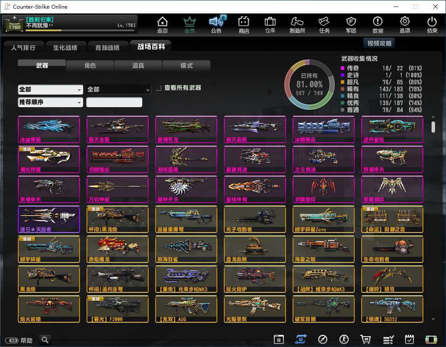This screenshot has height=347, width=446.
Task: Open the 魔神开天 weapon card
Action: click(186, 189)
